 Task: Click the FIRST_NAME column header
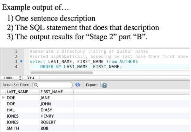pos(52,92)
